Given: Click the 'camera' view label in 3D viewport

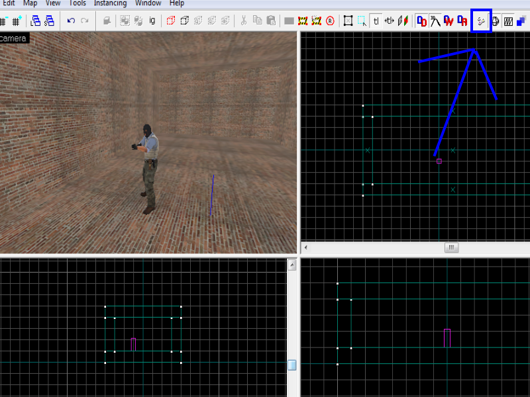Looking at the screenshot, I should 13,38.
